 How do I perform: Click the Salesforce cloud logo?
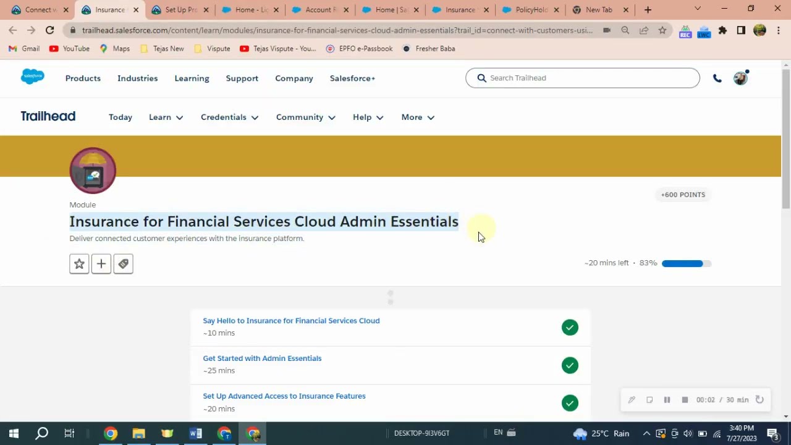point(33,77)
